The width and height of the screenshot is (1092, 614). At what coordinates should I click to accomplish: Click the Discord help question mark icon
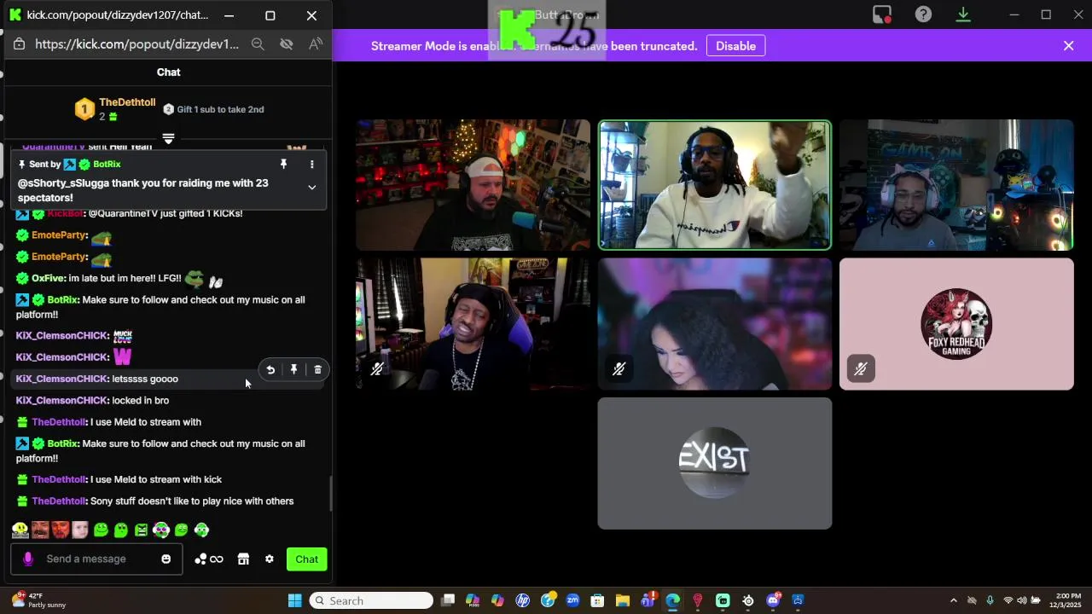tap(923, 14)
